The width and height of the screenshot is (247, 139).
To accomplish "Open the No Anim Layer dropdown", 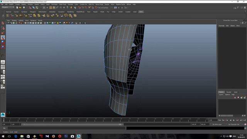I will click(x=217, y=124).
